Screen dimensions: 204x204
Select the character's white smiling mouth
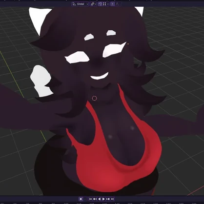click(x=100, y=76)
